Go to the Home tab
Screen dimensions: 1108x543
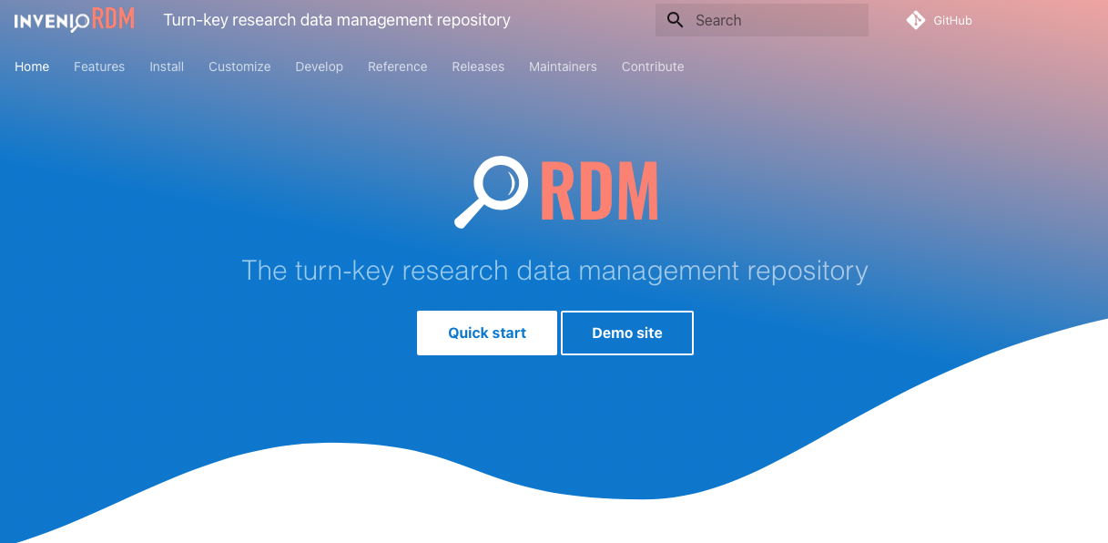tap(32, 67)
